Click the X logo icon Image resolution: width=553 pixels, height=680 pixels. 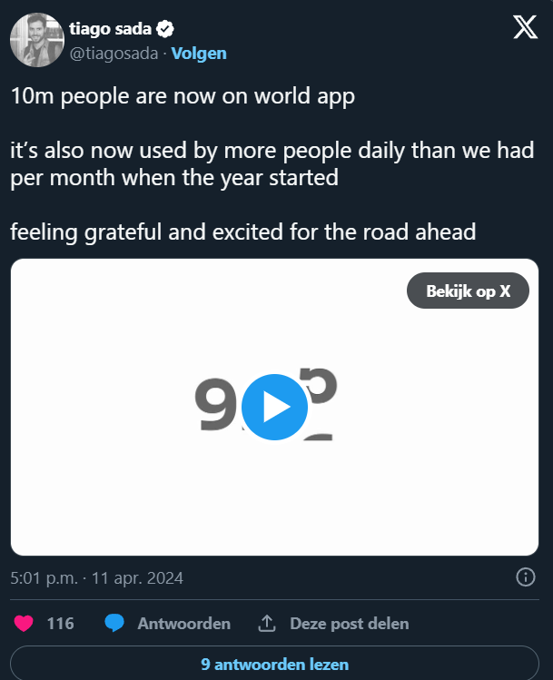pos(525,28)
